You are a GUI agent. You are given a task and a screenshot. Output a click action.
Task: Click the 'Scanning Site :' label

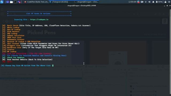coord(22,19)
